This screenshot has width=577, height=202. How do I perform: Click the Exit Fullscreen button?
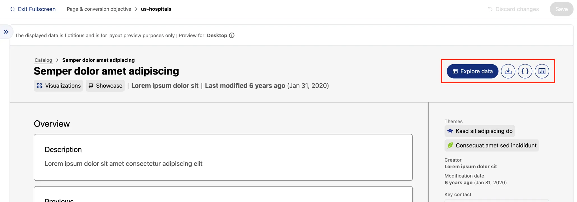coord(33,9)
